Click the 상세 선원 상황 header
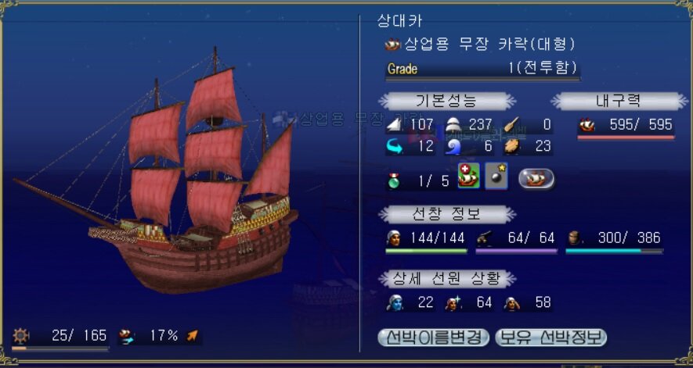Image resolution: width=693 pixels, height=368 pixels. point(447,278)
